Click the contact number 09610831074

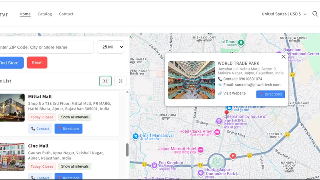pos(250,79)
